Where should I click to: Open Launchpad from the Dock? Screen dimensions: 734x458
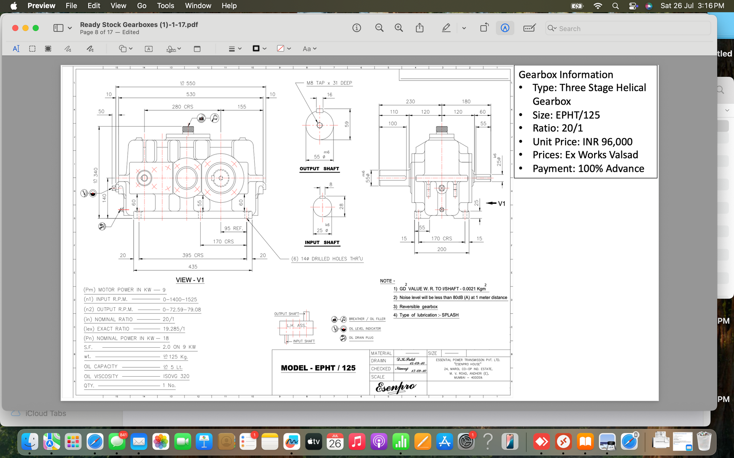(x=73, y=441)
